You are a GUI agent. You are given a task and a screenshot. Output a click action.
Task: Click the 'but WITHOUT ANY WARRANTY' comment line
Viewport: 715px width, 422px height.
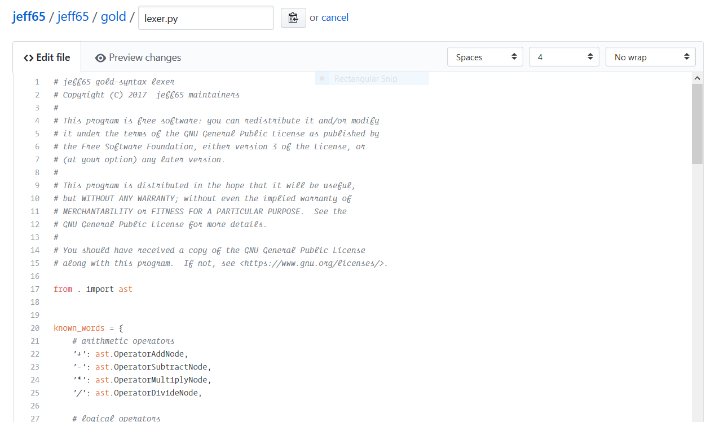tap(203, 198)
